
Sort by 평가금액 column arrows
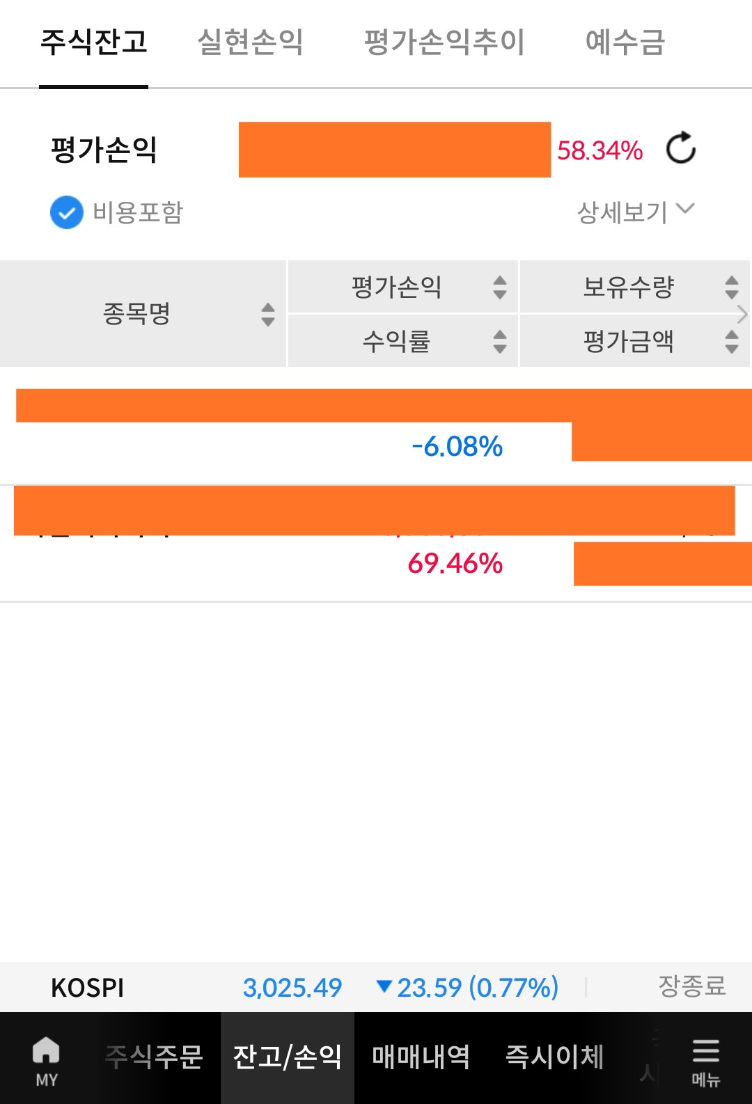731,341
